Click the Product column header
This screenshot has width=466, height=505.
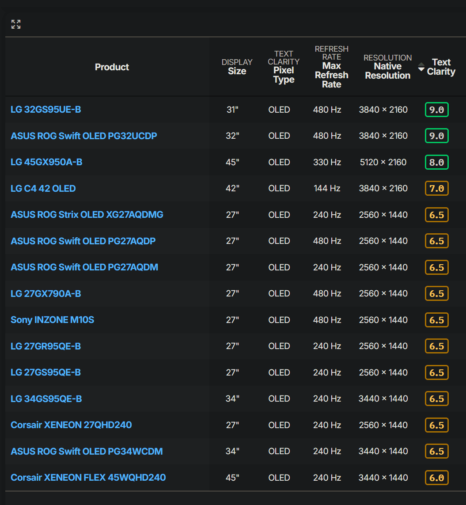pos(112,67)
